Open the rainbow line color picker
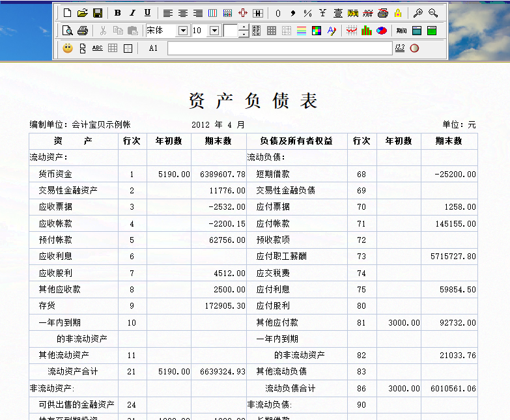 (302, 31)
